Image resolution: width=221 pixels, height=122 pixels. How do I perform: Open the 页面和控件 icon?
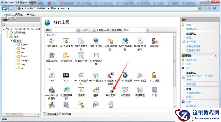point(81,56)
